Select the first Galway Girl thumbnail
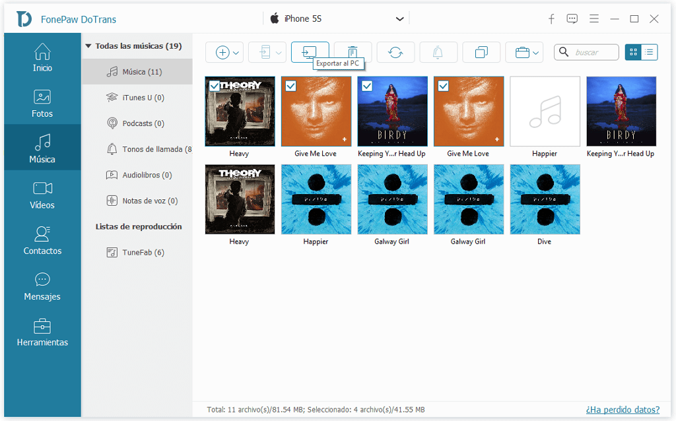The width and height of the screenshot is (676, 421). 392,199
